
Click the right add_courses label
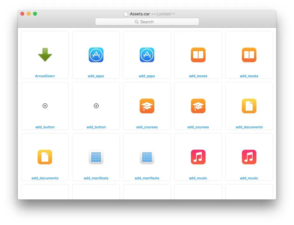pyautogui.click(x=198, y=127)
